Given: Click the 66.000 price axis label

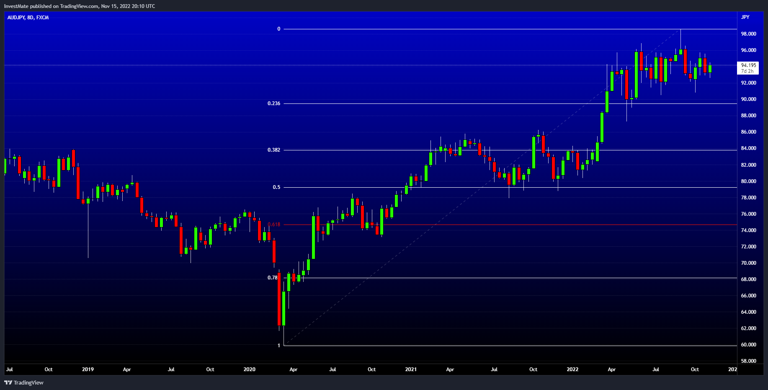Looking at the screenshot, I should 748,296.
